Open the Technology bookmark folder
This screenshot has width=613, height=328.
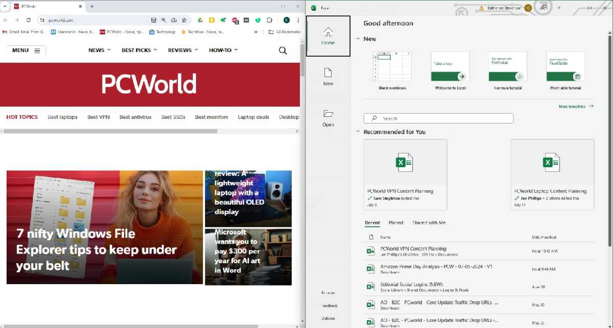162,32
